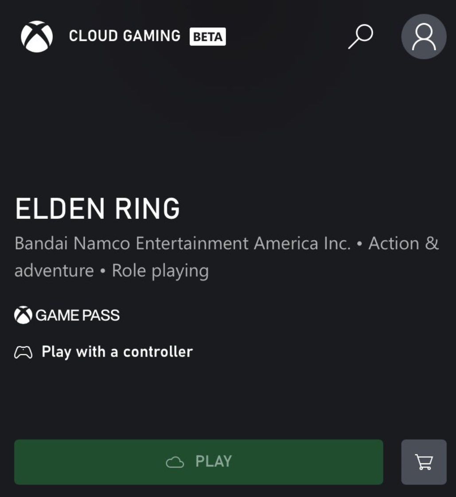Open the Role playing genre
The height and width of the screenshot is (497, 456).
[x=160, y=271]
